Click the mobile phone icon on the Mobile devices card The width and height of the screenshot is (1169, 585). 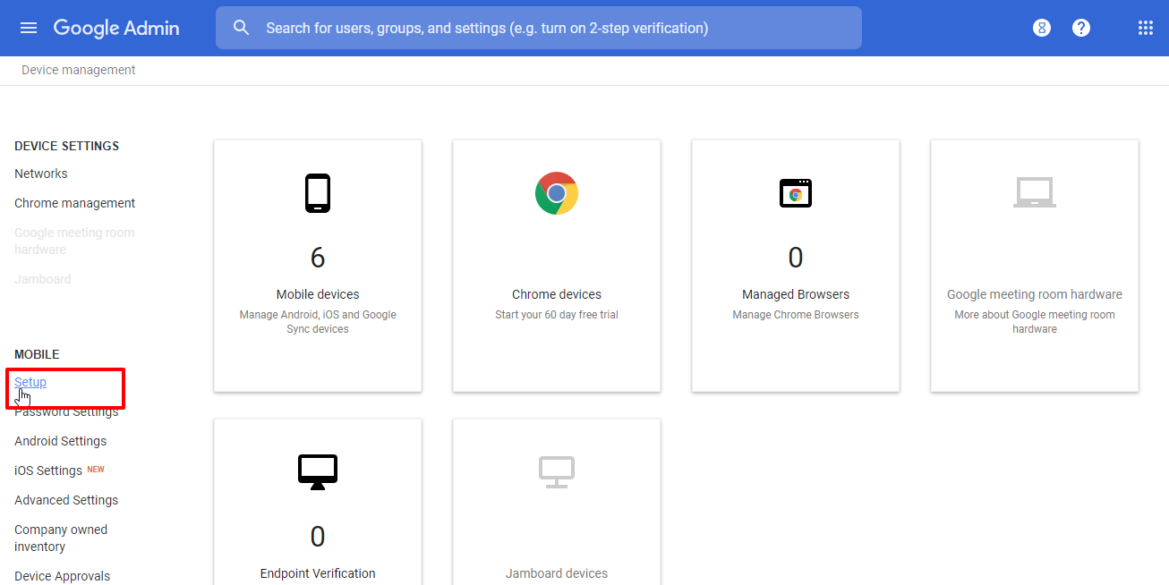[318, 193]
